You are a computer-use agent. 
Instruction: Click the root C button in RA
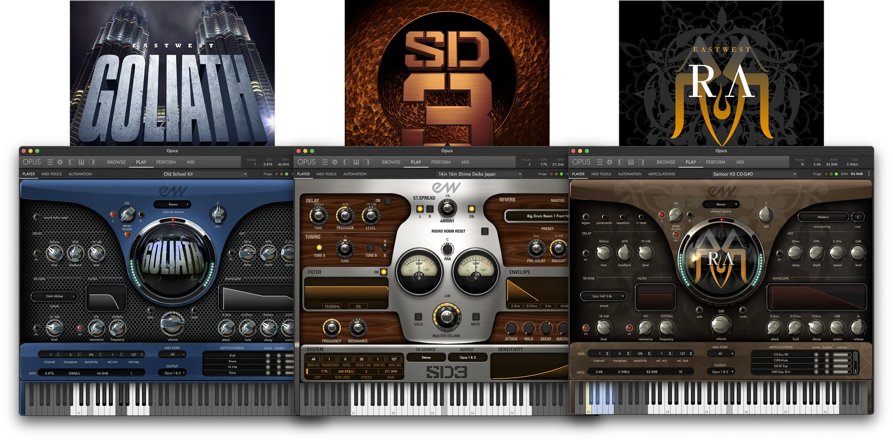pyautogui.click(x=858, y=217)
